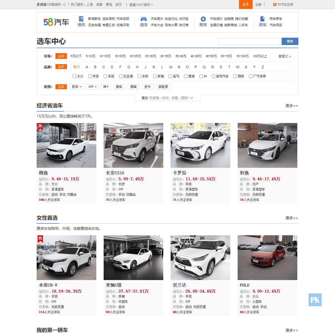Screen dimensions: 335x335
Task: Open the 卡罗拉 car photo
Action: [200, 145]
